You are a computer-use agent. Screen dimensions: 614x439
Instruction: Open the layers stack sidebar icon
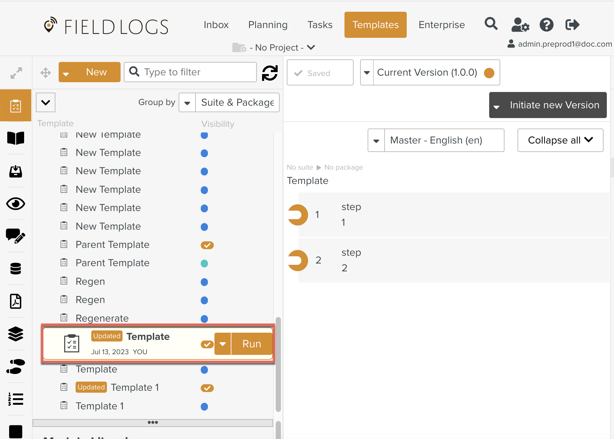pyautogui.click(x=16, y=334)
